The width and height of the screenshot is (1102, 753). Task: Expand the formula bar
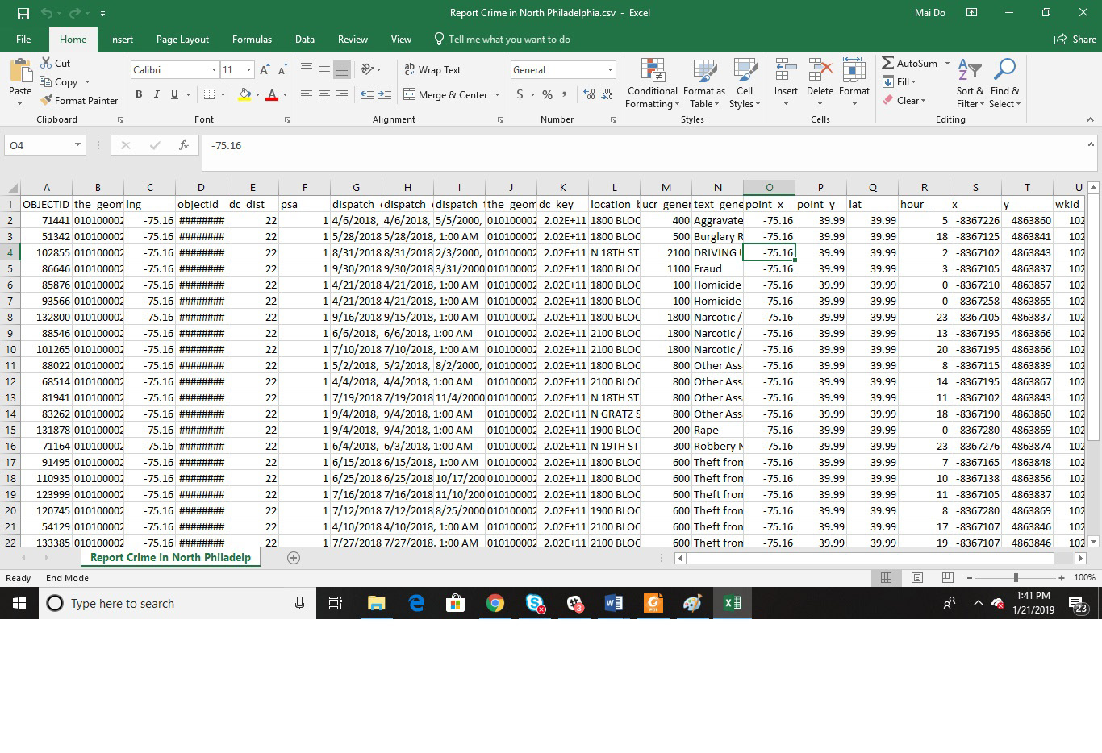click(1091, 144)
